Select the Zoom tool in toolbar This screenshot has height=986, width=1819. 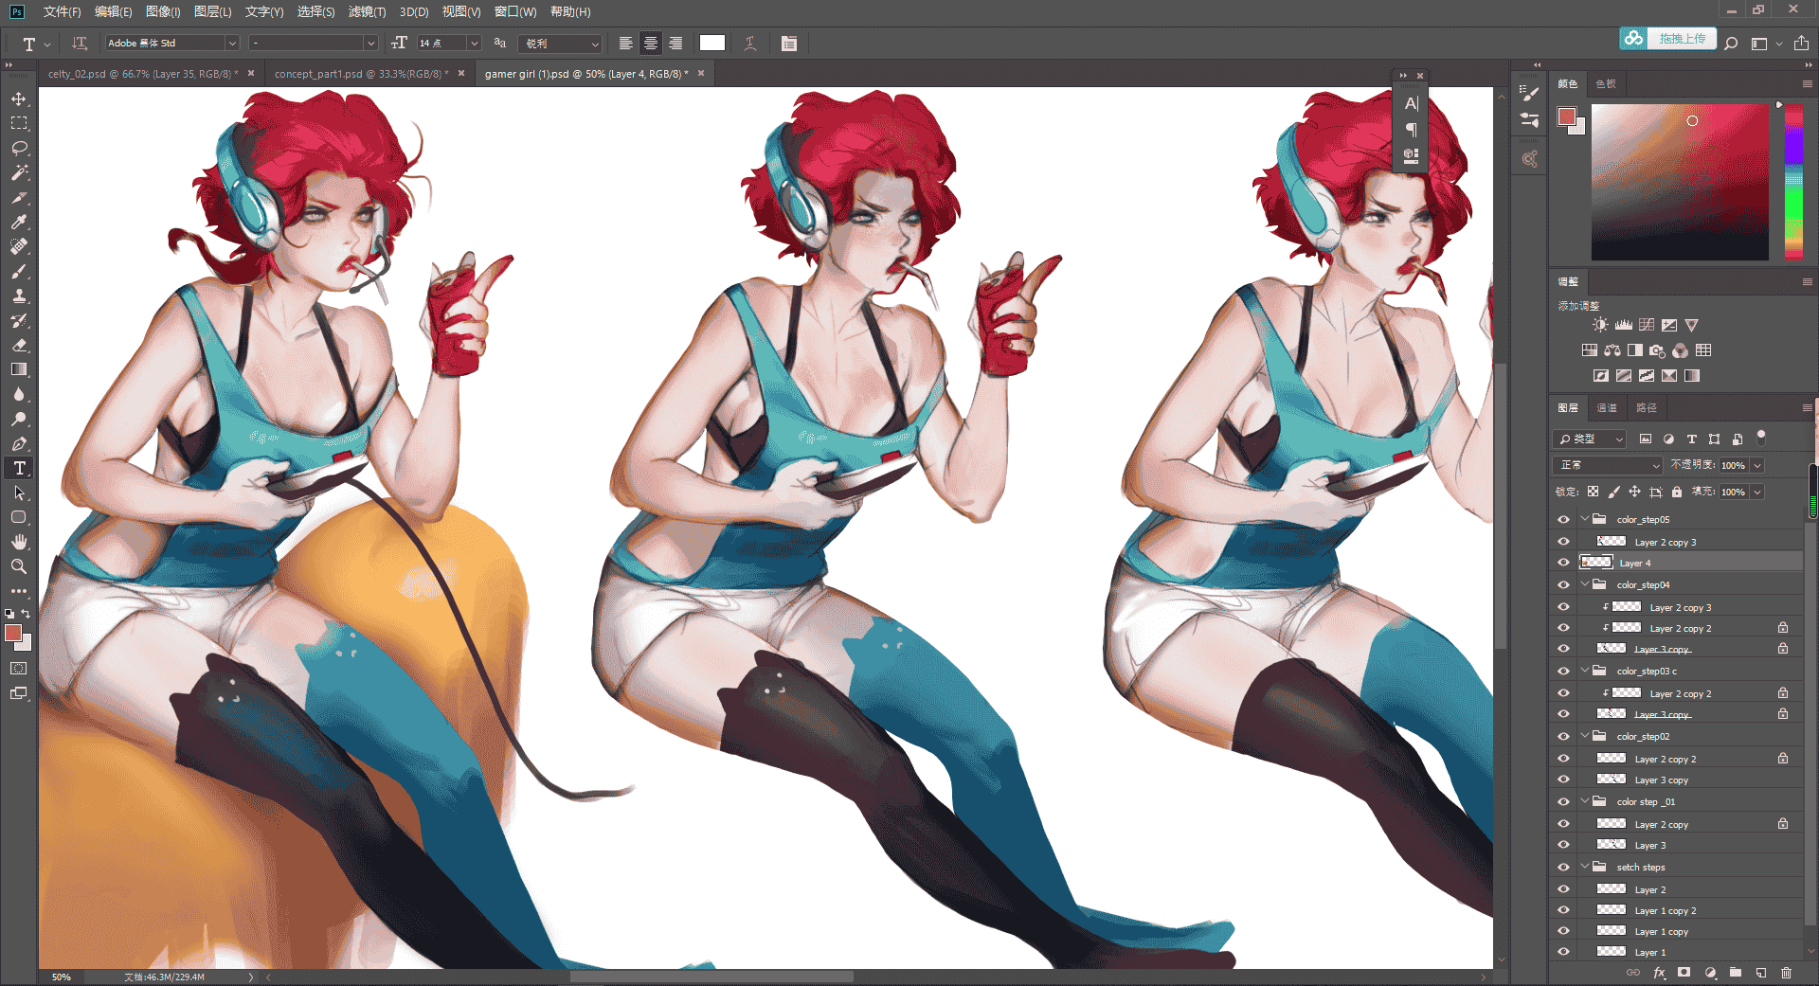(x=19, y=566)
